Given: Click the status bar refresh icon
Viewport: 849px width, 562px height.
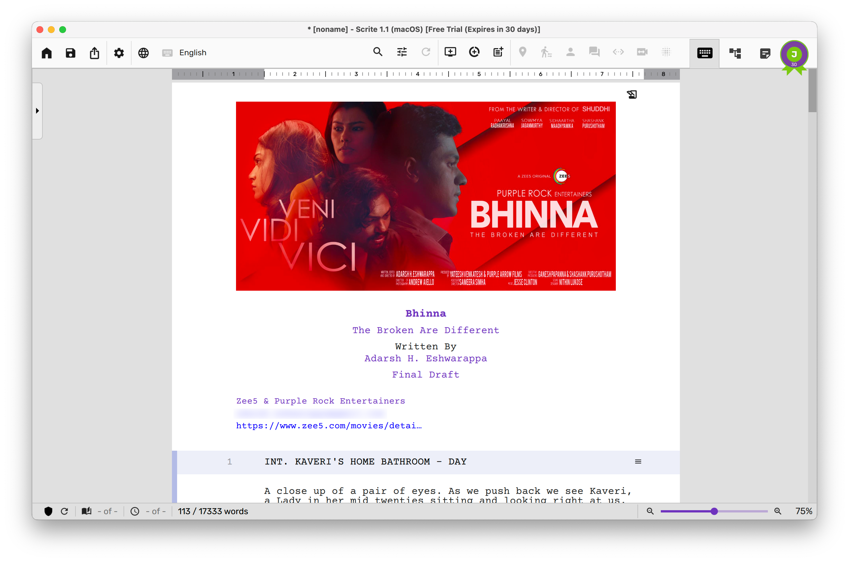Looking at the screenshot, I should click(x=65, y=511).
